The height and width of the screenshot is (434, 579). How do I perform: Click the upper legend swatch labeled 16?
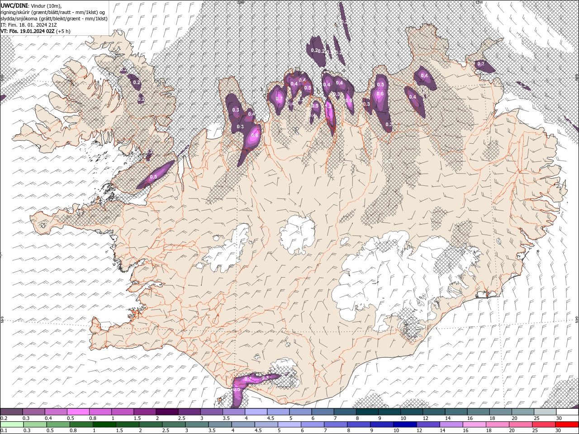479,412
